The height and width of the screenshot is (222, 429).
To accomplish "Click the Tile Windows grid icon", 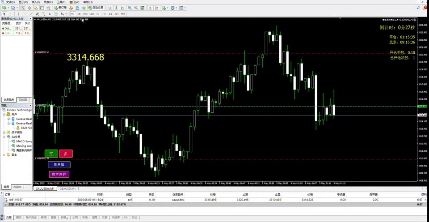I will click(142, 8).
